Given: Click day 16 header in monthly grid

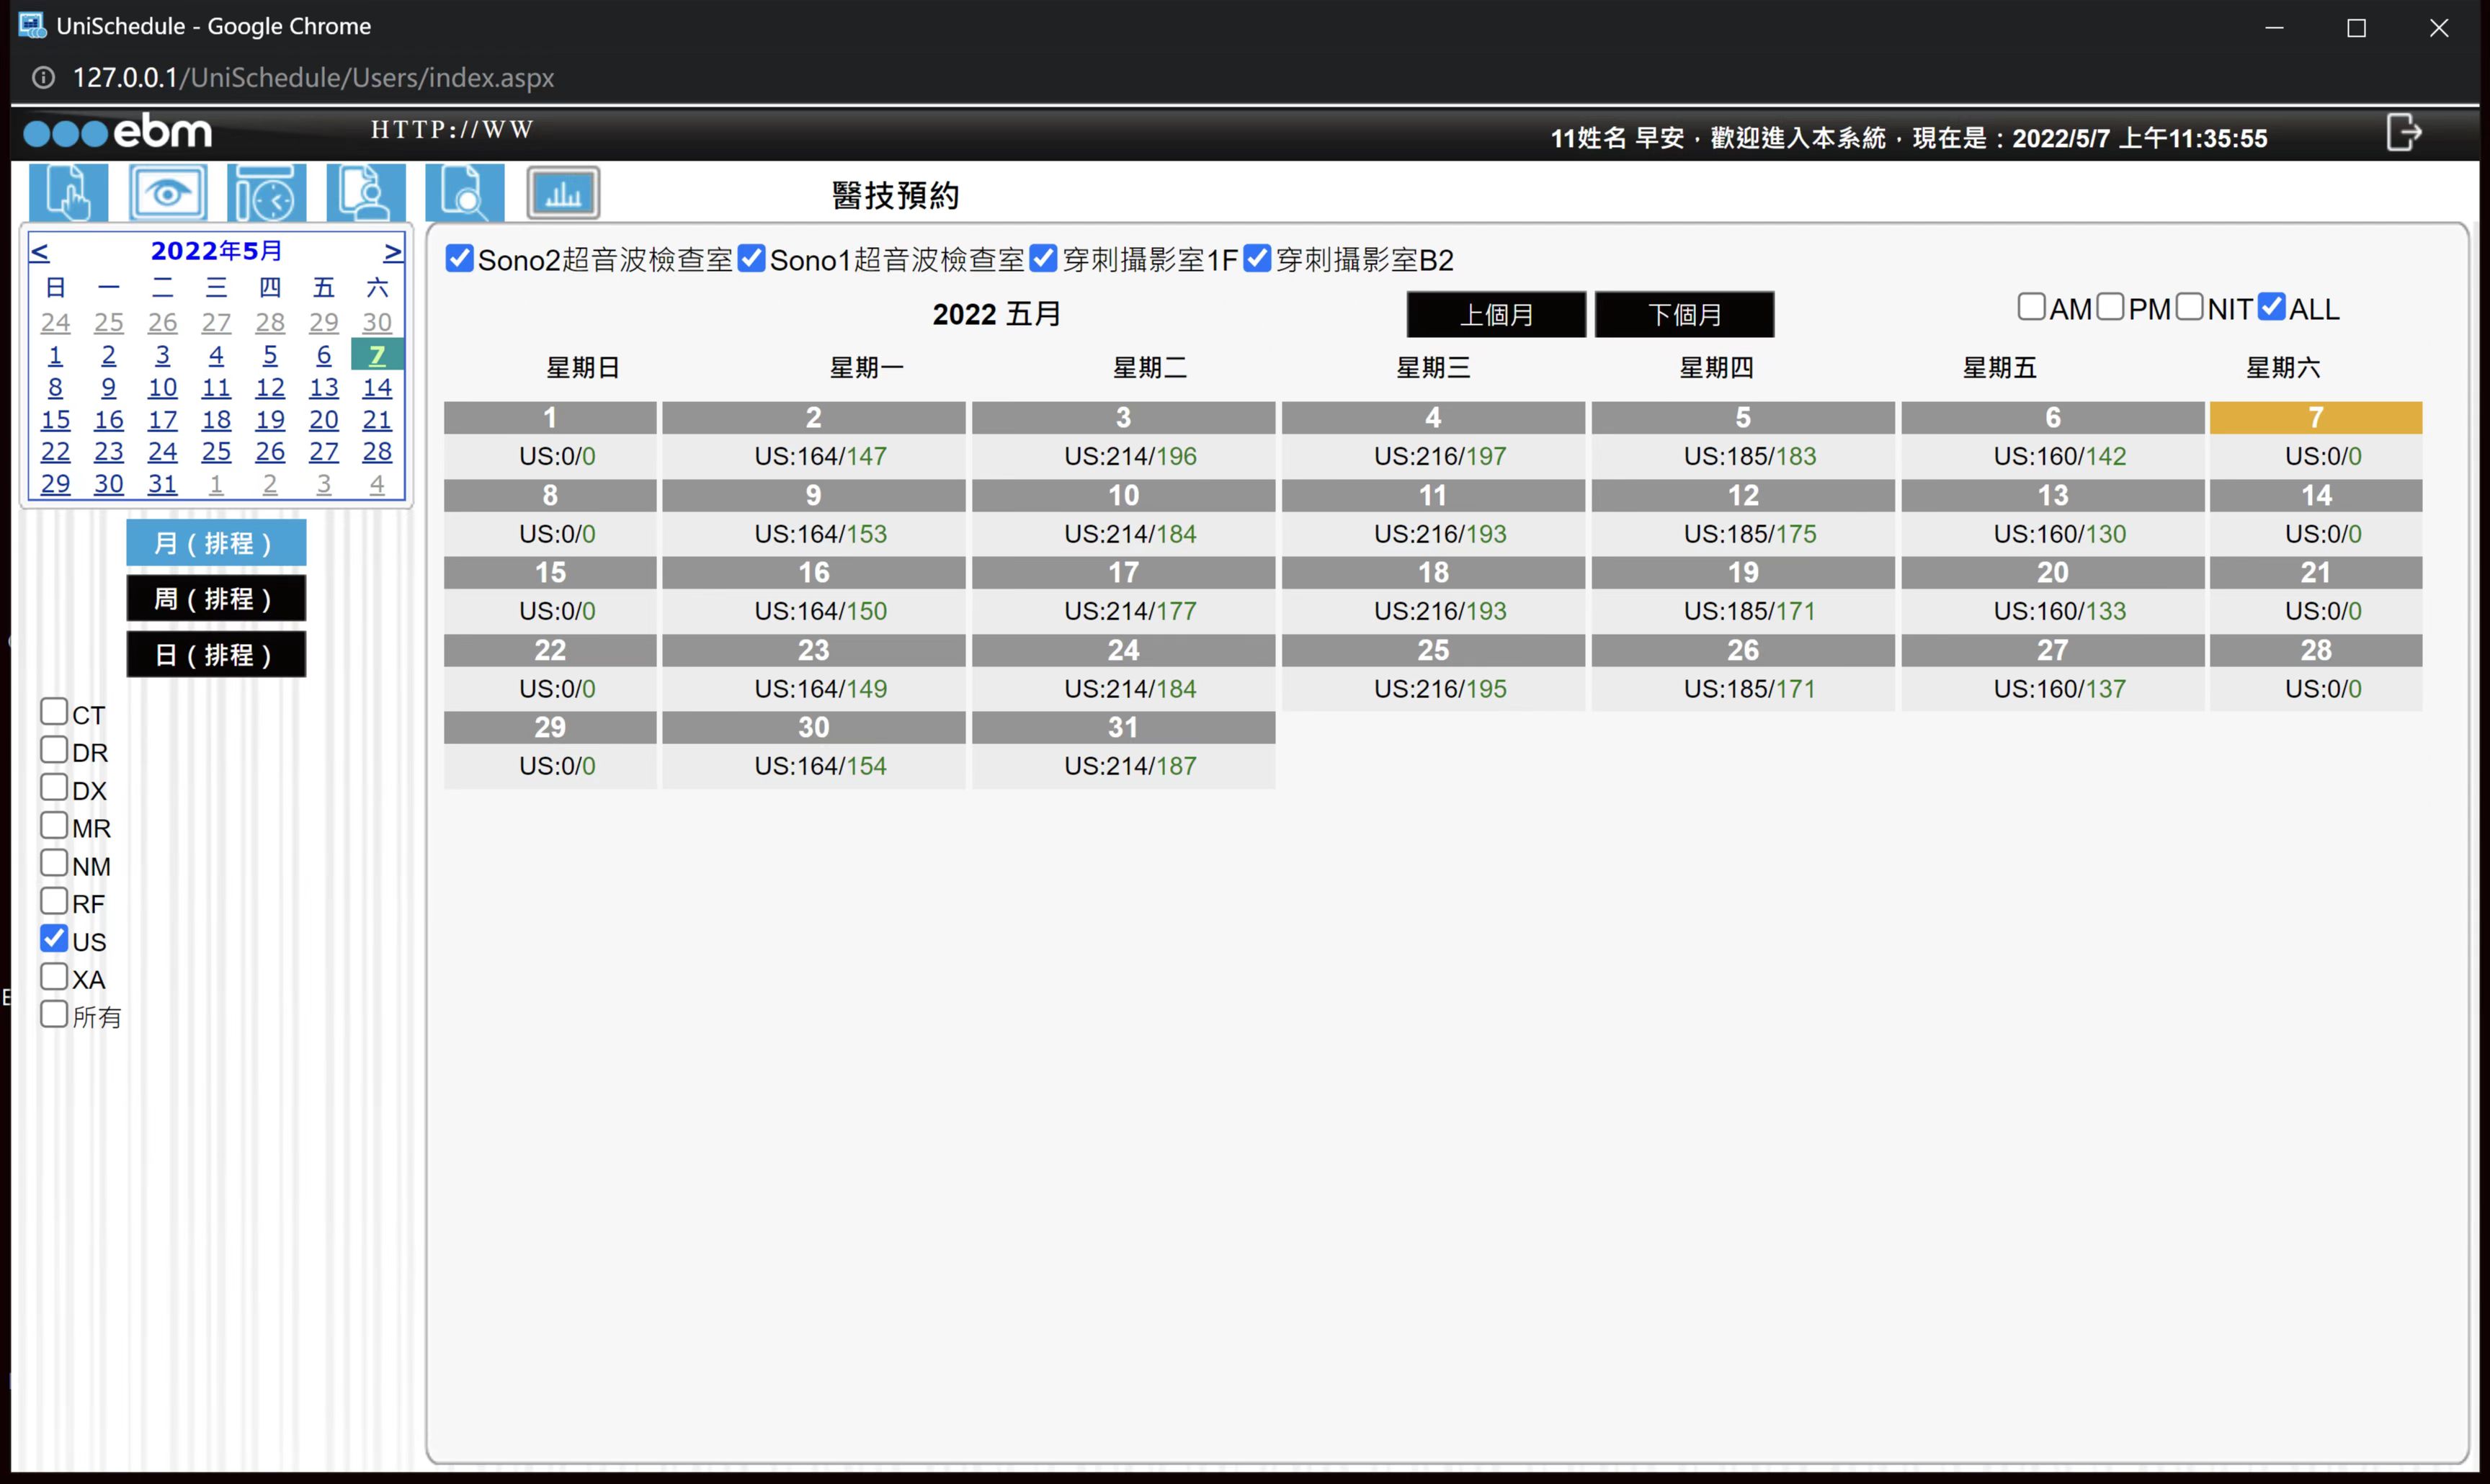Looking at the screenshot, I should pos(814,572).
